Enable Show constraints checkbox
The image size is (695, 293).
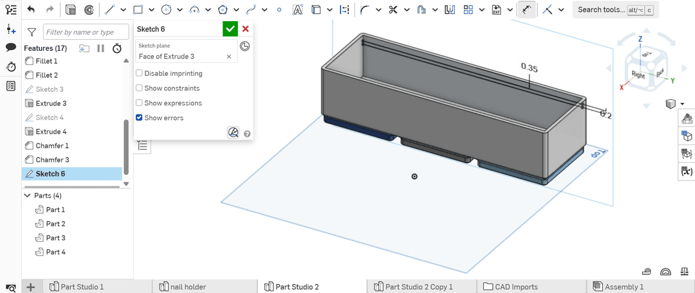(139, 88)
